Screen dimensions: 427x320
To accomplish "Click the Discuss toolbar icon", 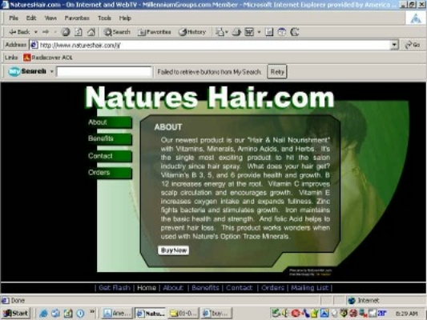I will (269, 32).
